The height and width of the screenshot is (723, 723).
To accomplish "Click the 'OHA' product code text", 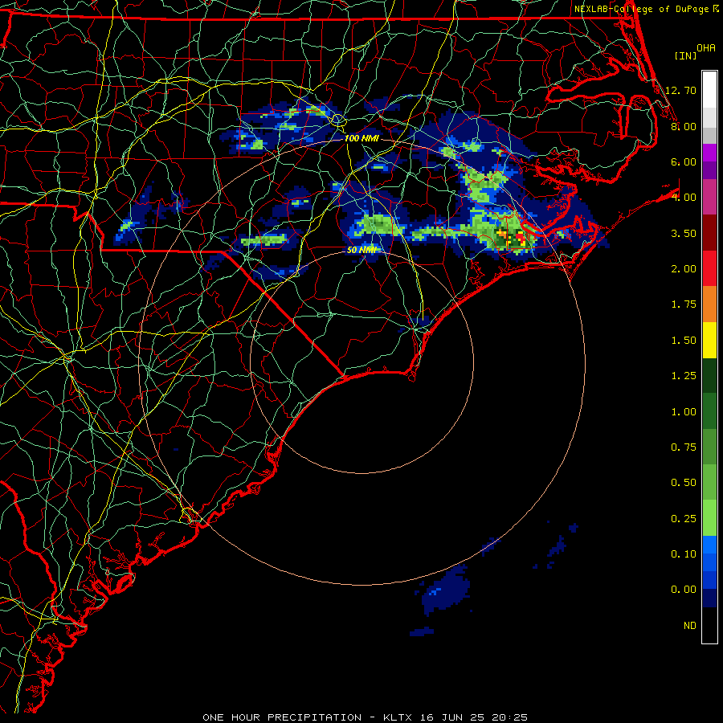I will 706,47.
